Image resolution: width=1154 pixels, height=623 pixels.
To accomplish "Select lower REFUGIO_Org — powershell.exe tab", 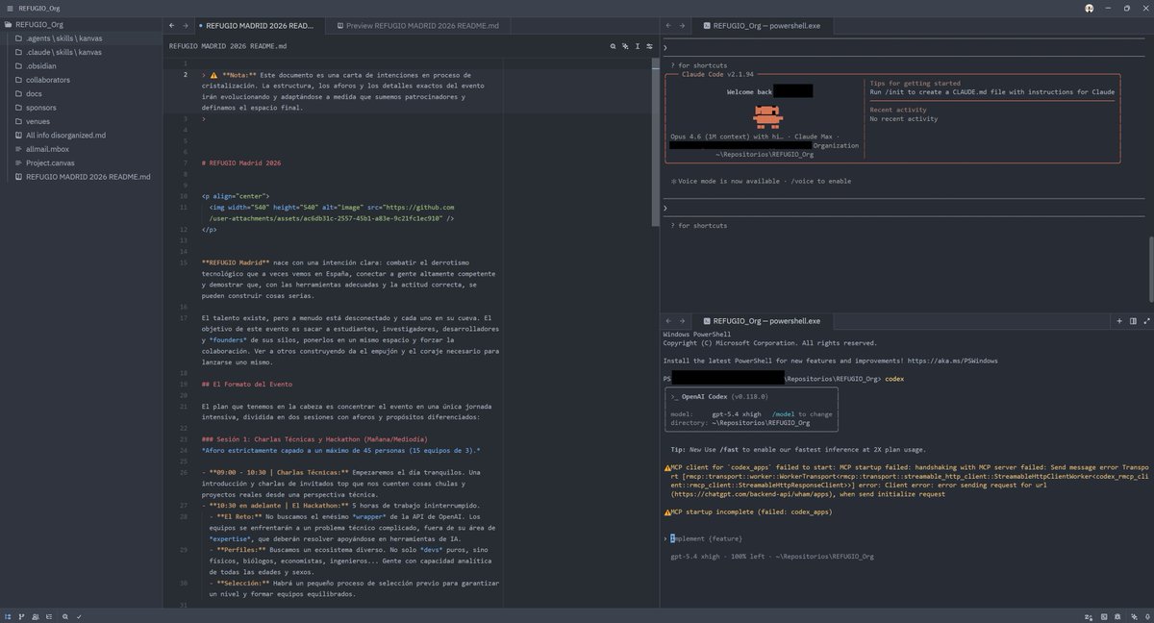I will pos(763,321).
